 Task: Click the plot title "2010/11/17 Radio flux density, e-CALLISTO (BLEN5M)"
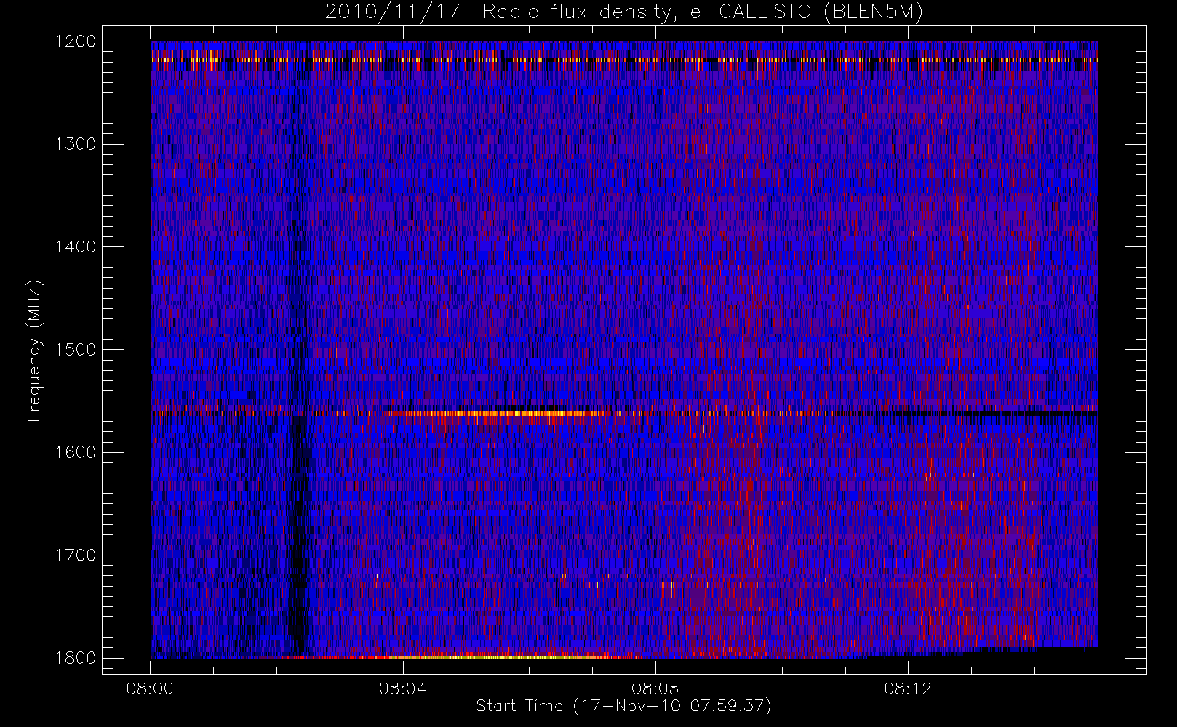pos(624,12)
